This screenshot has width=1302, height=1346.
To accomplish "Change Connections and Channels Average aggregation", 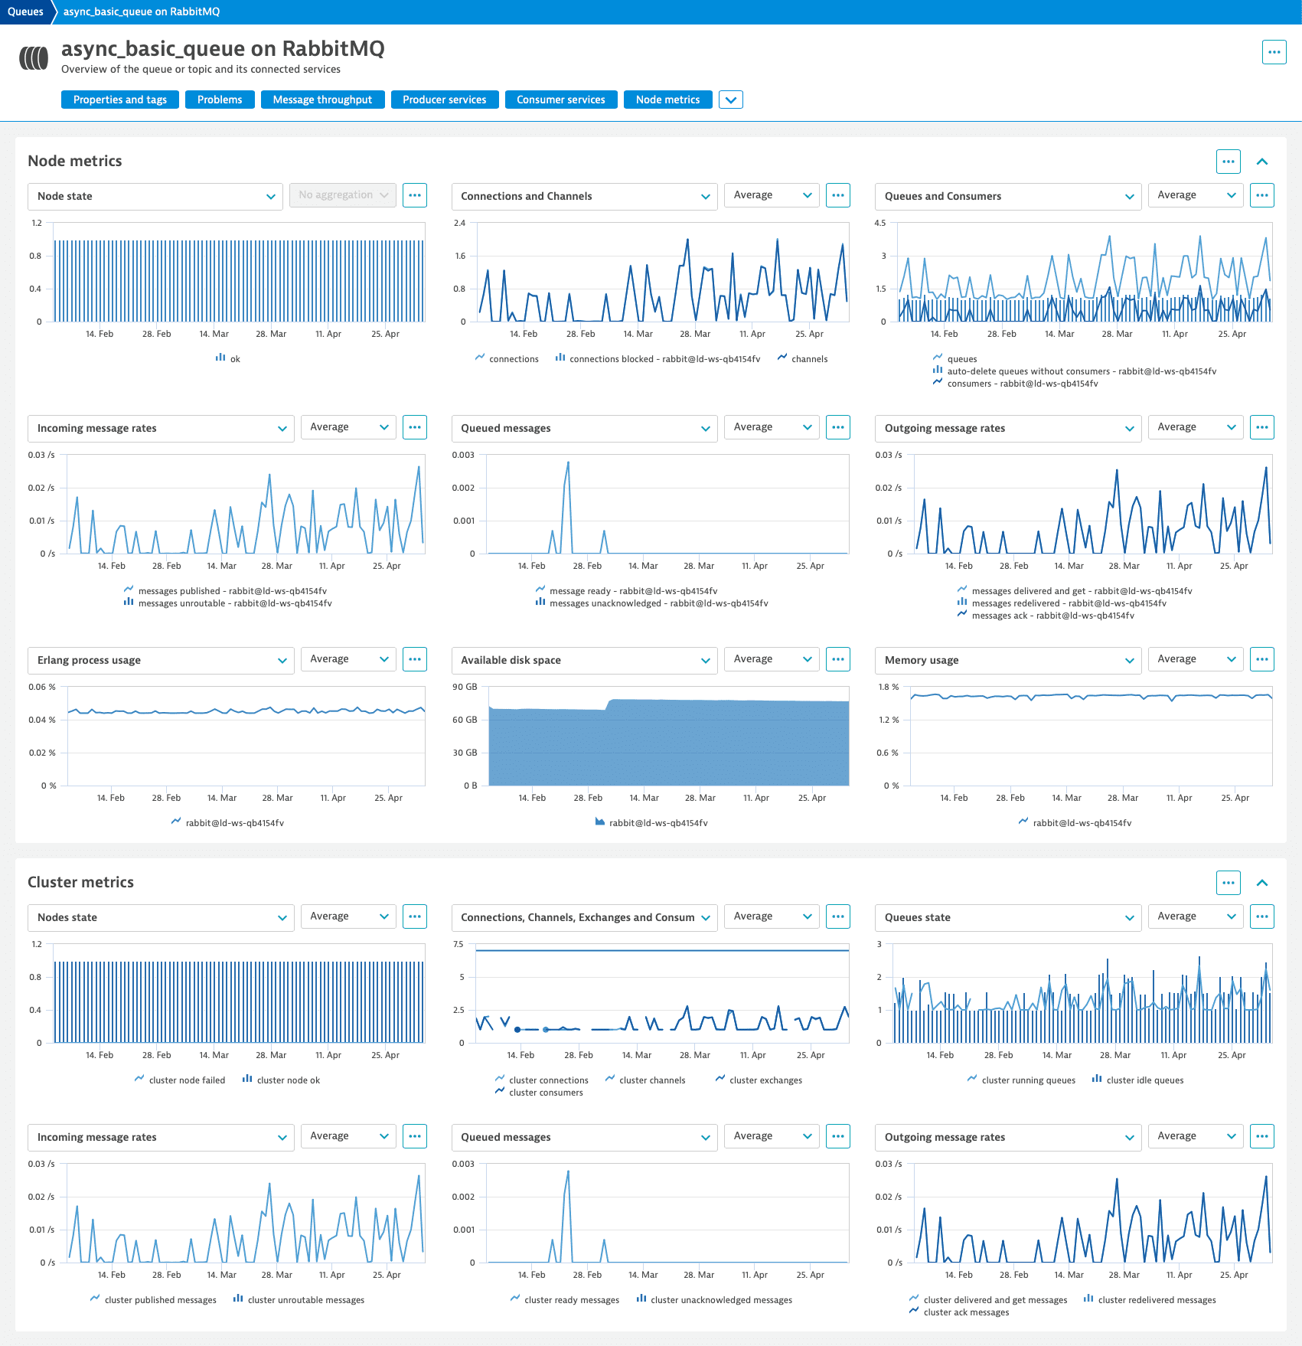I will [772, 195].
